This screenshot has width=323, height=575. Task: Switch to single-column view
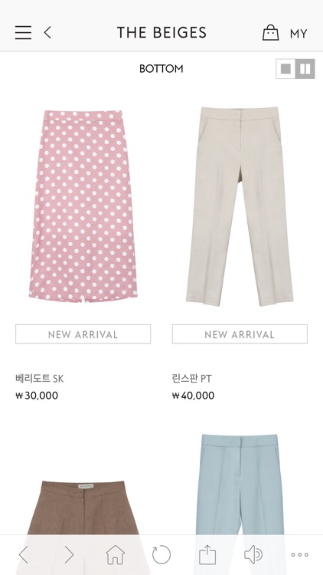click(285, 68)
